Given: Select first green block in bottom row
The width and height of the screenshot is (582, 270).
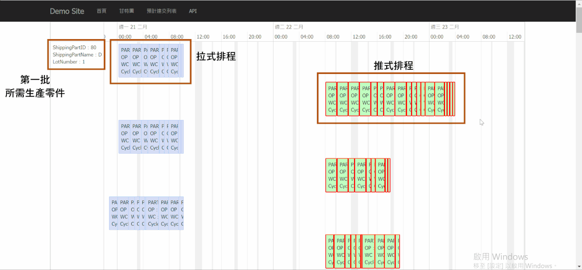Looking at the screenshot, I should coord(330,251).
